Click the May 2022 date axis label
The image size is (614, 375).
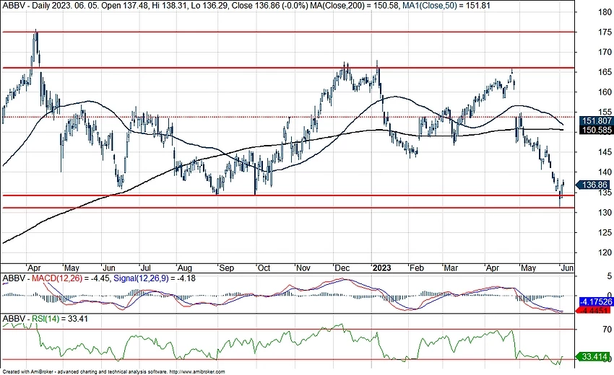pyautogui.click(x=72, y=268)
